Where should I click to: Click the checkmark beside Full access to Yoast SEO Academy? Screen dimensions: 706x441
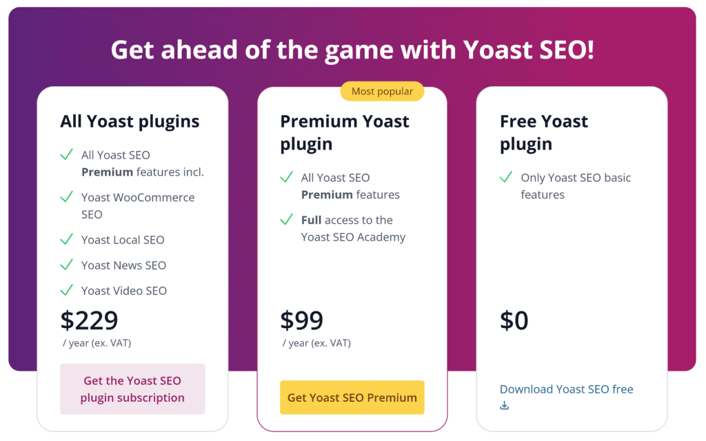[287, 220]
